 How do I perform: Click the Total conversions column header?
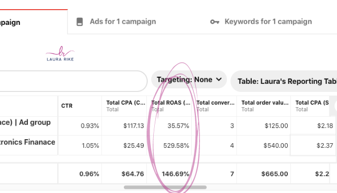click(215, 103)
